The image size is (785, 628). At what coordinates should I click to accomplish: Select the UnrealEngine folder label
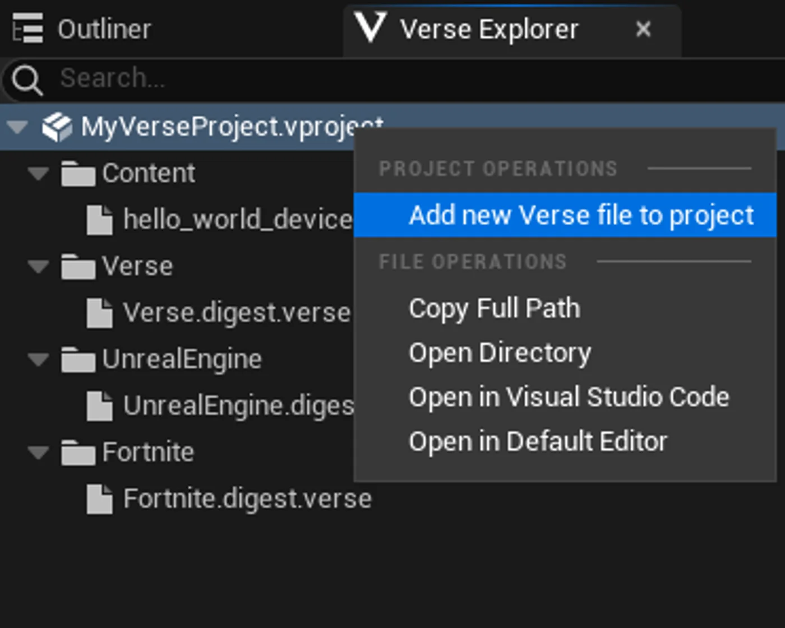pyautogui.click(x=182, y=359)
